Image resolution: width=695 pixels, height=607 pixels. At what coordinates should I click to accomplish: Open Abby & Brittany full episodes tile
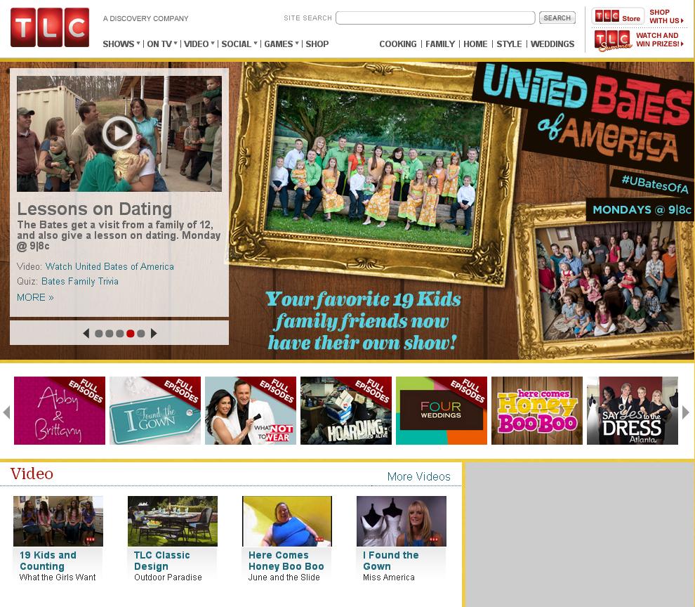coord(60,410)
